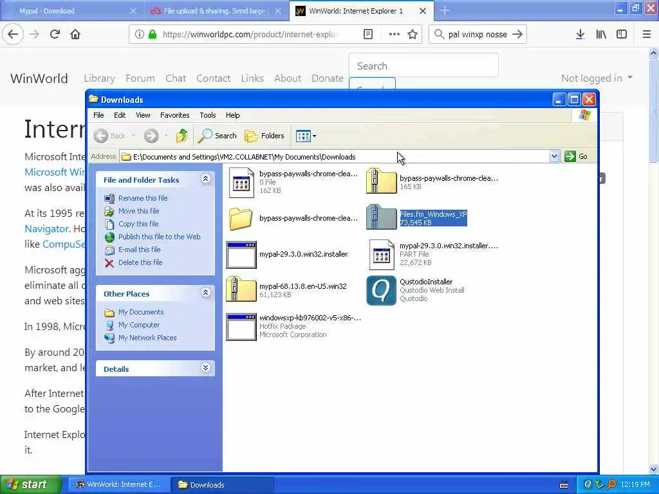Screen dimensions: 659x494
Task: Click Delete this file
Action: pos(140,262)
